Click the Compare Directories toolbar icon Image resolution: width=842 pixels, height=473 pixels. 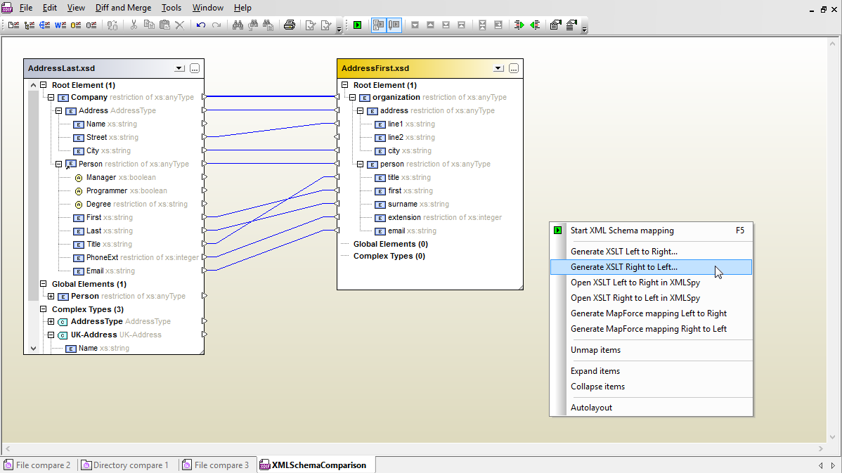point(29,25)
